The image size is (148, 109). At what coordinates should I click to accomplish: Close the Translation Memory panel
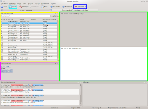(x=80, y=82)
